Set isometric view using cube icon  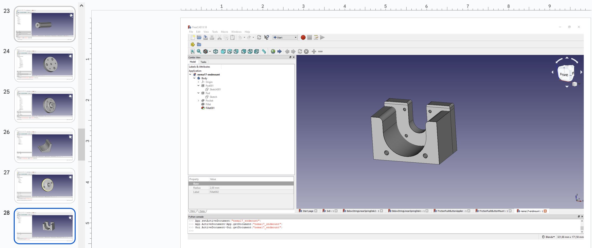(216, 51)
